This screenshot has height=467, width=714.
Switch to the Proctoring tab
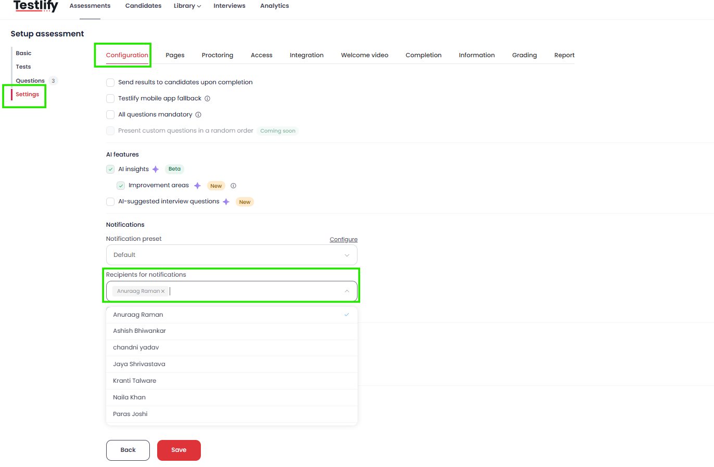coord(218,55)
